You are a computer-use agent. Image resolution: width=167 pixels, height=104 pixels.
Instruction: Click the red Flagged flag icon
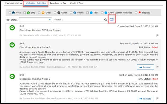click(140, 13)
